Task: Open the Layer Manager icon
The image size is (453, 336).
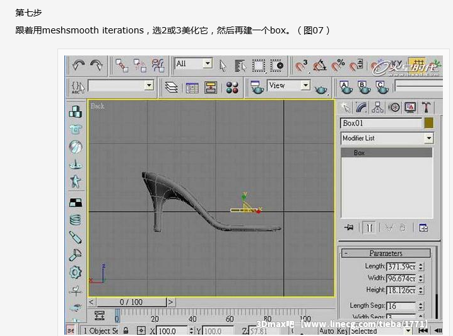Action: (x=172, y=87)
